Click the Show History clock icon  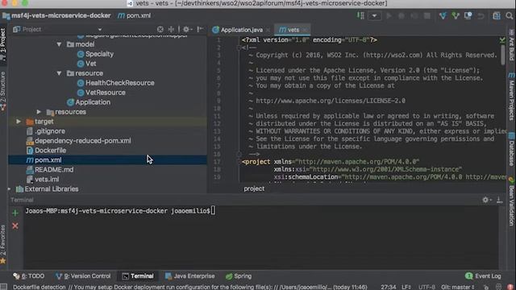tap(468, 16)
